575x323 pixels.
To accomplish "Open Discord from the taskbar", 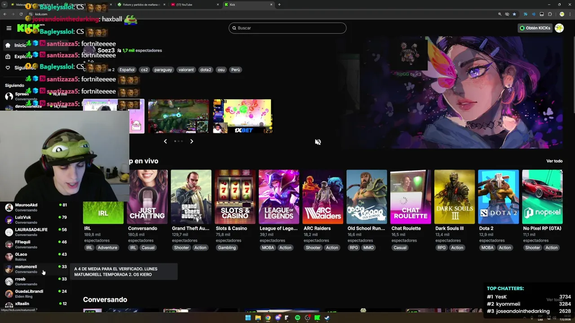I will 278,318.
